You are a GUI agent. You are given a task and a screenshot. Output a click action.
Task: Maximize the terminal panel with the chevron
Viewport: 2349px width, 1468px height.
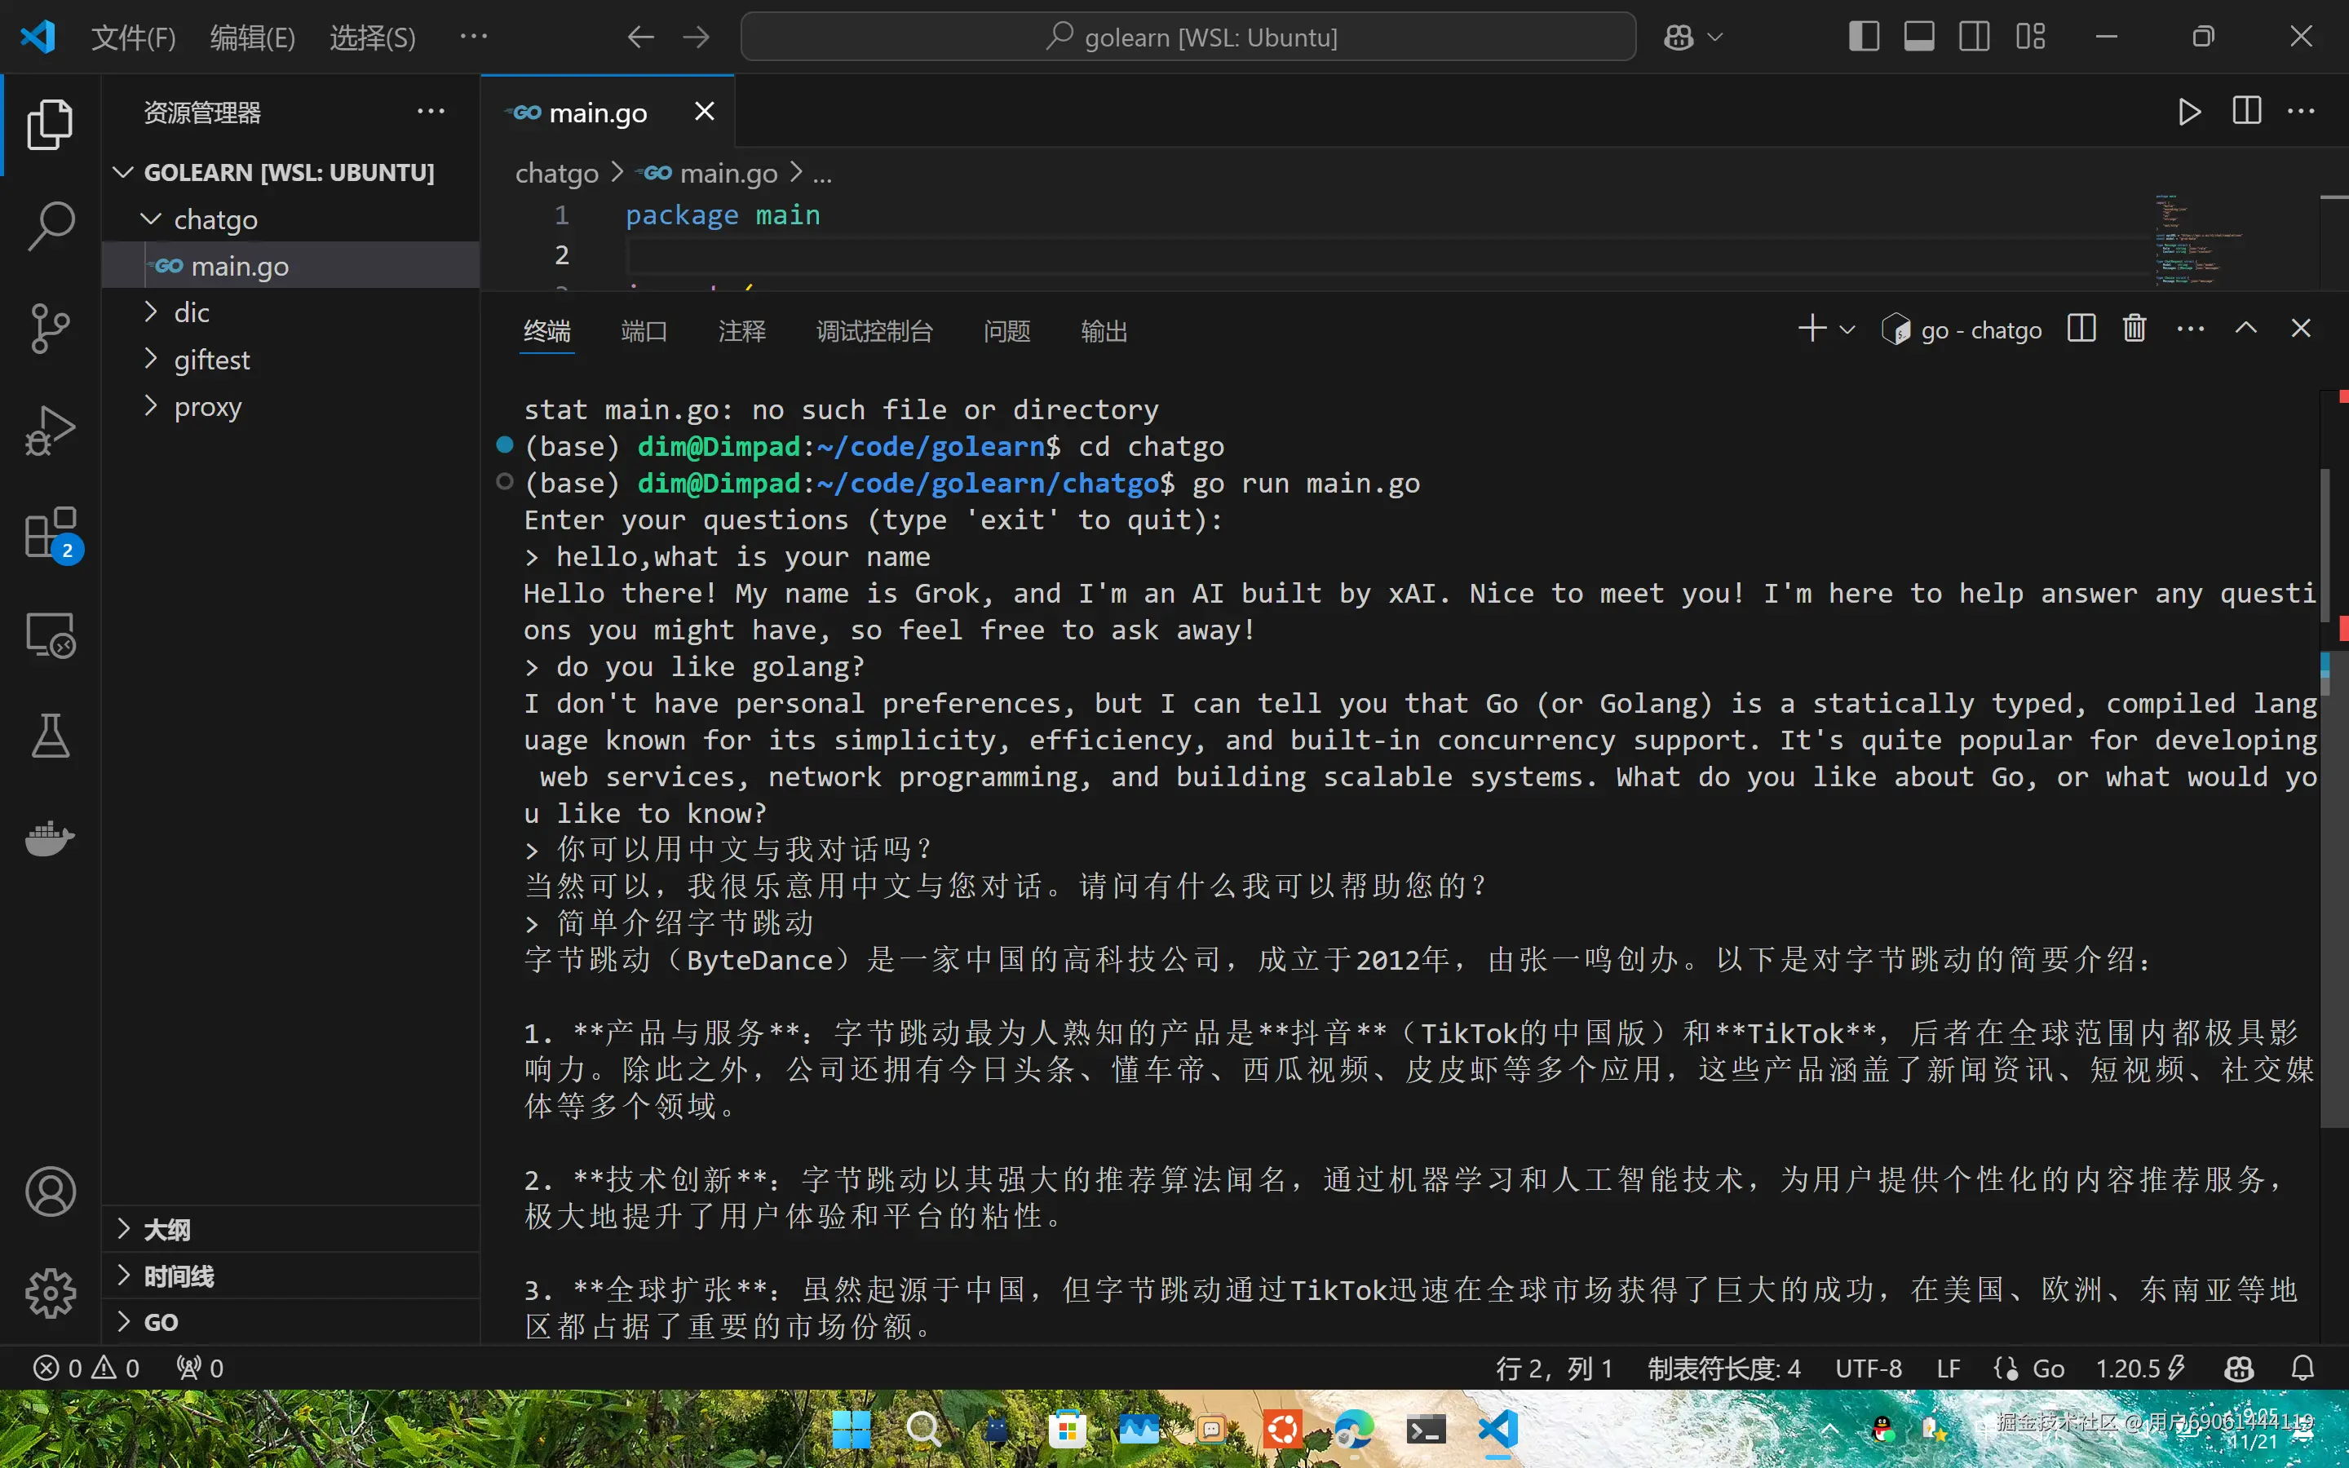coord(2245,329)
